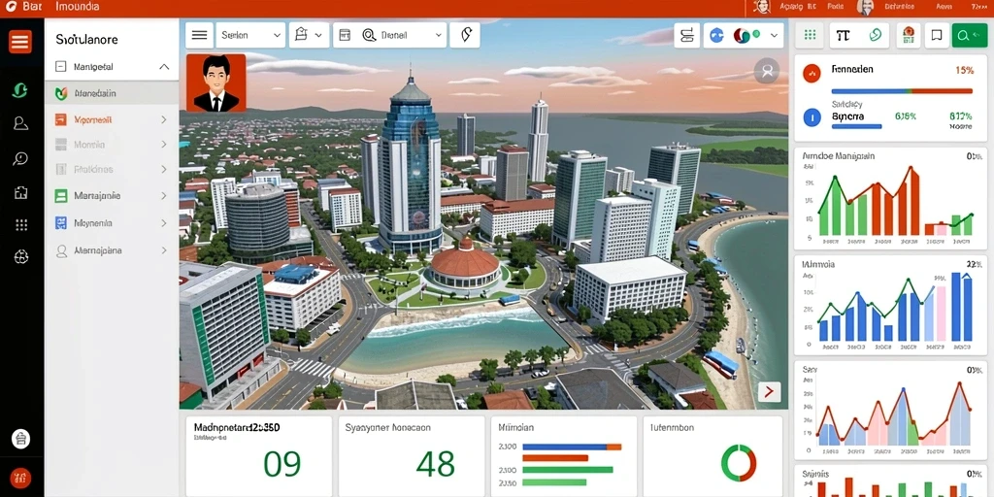
Task: Click the green and red donut chart in the bottom card
Action: (x=739, y=462)
